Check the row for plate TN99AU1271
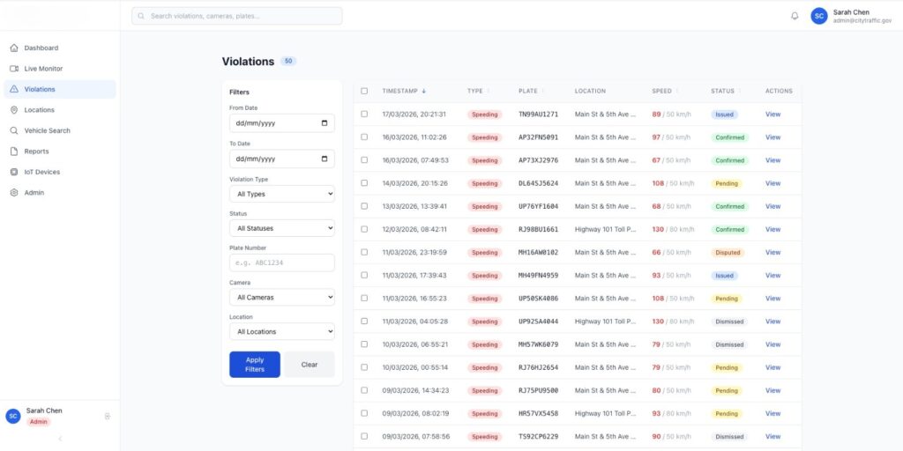Image resolution: width=903 pixels, height=451 pixels. coord(364,114)
